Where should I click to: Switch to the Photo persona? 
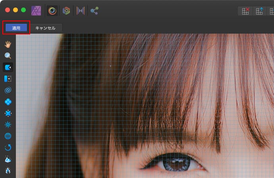(36, 11)
